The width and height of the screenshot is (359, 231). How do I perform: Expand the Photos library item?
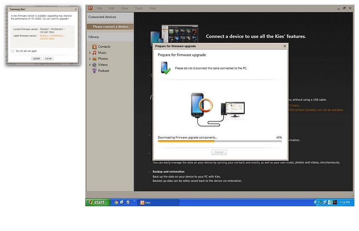pos(90,59)
